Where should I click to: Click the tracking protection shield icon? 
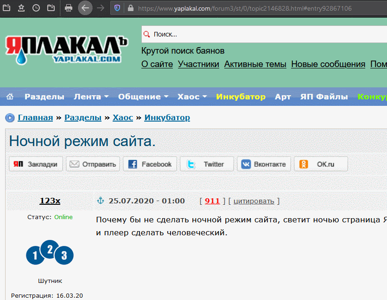coord(117,8)
